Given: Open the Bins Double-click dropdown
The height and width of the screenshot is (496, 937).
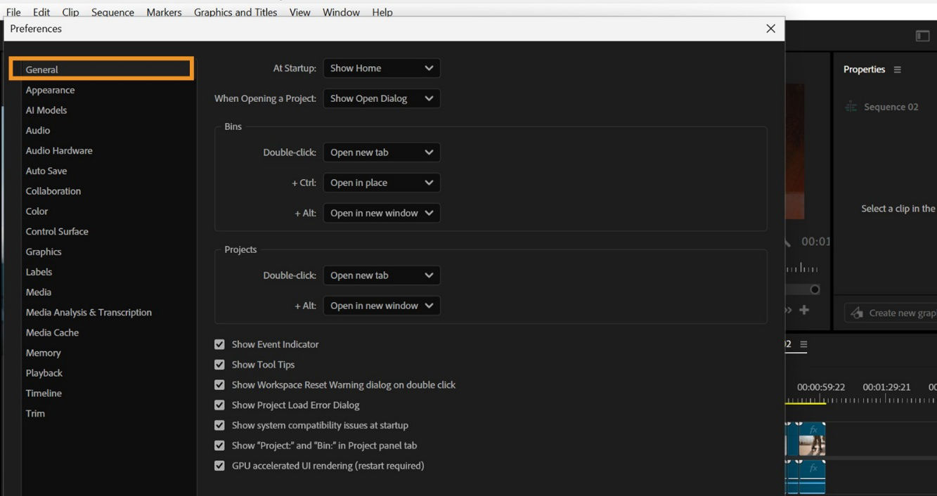Looking at the screenshot, I should coord(382,152).
